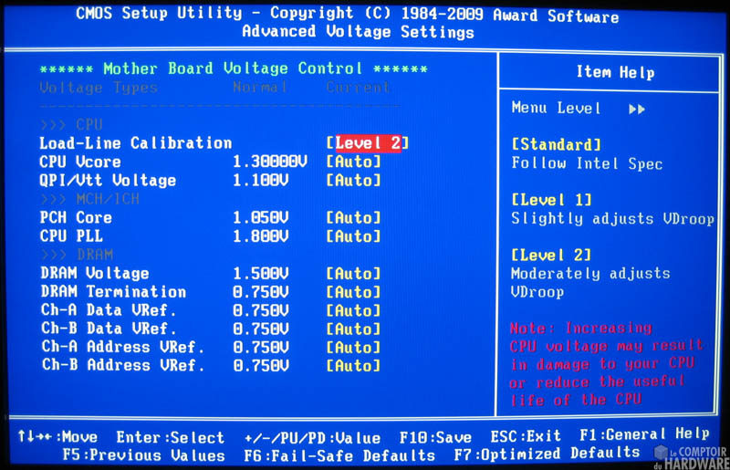Open the Ch-B Address VRef. Auto value
Image resolution: width=730 pixels, height=470 pixels.
(353, 366)
